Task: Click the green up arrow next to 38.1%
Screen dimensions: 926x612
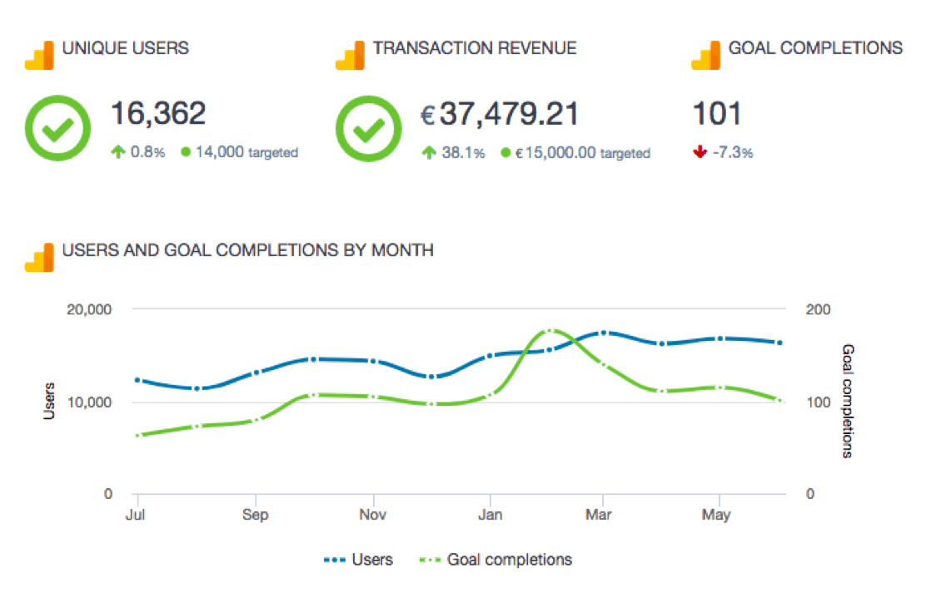Action: 429,153
